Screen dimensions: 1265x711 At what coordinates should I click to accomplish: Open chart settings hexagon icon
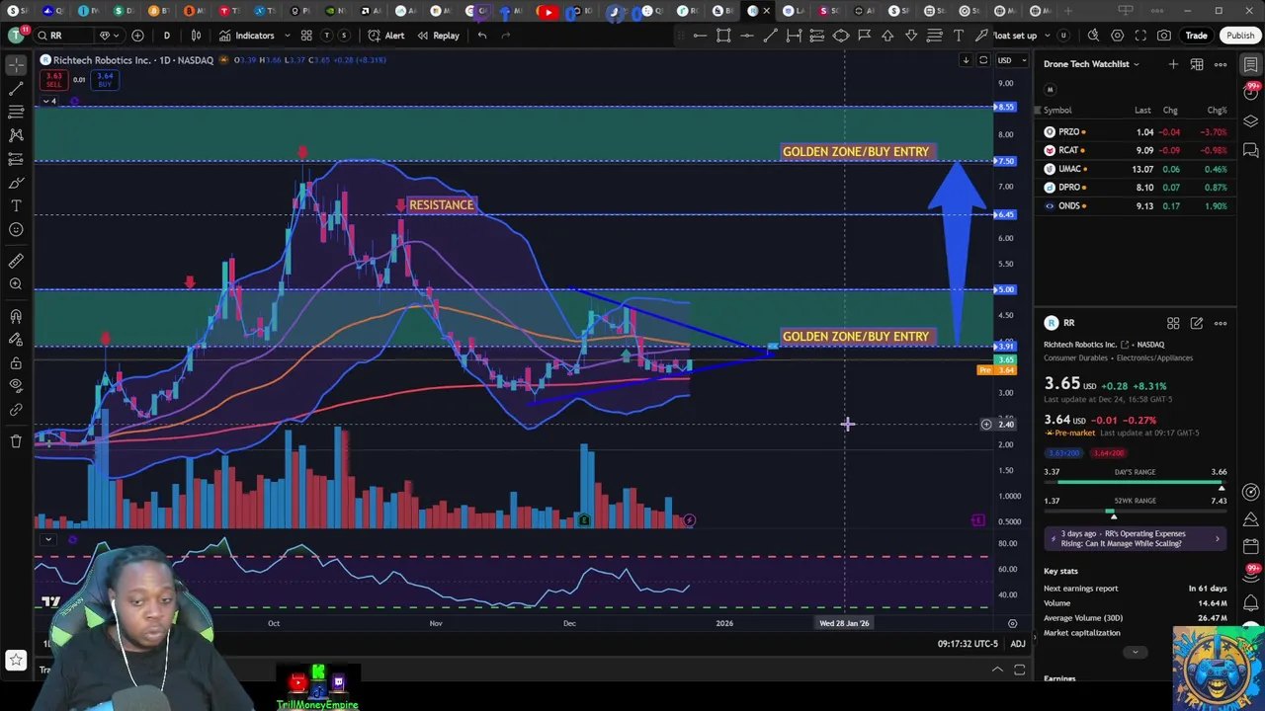1117,36
